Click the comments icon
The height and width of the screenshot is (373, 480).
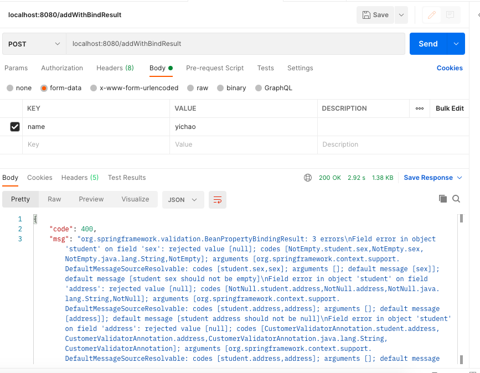point(450,15)
